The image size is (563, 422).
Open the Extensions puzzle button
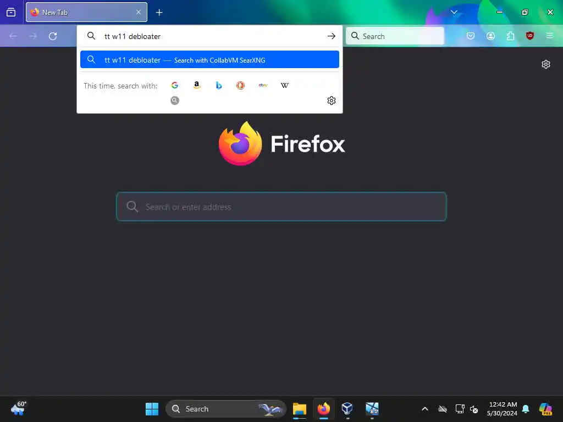click(x=510, y=36)
